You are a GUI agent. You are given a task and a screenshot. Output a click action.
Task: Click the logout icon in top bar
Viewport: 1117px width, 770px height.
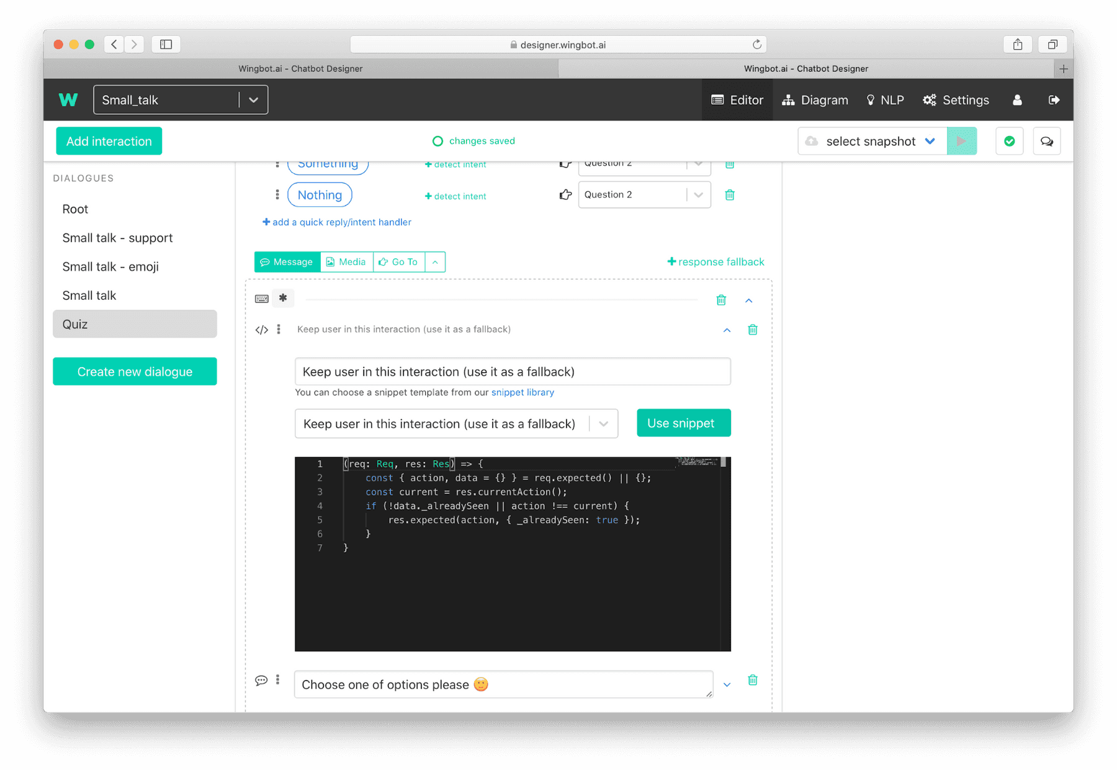pyautogui.click(x=1054, y=100)
